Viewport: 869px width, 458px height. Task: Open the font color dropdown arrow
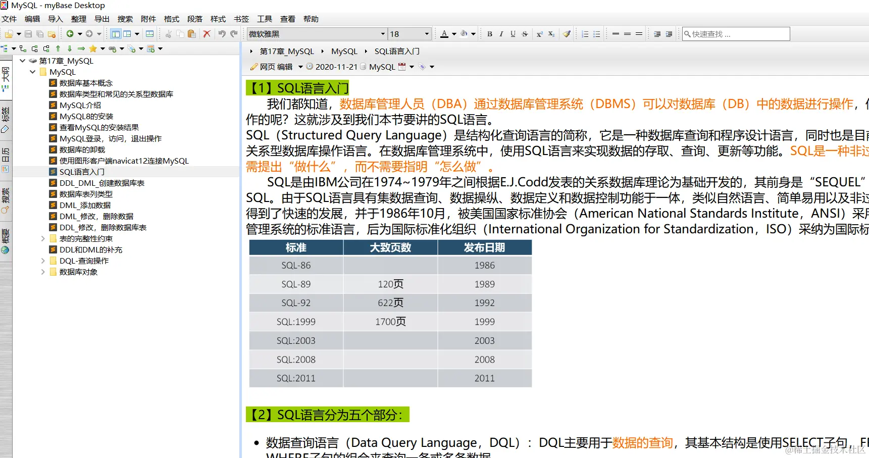pos(454,34)
